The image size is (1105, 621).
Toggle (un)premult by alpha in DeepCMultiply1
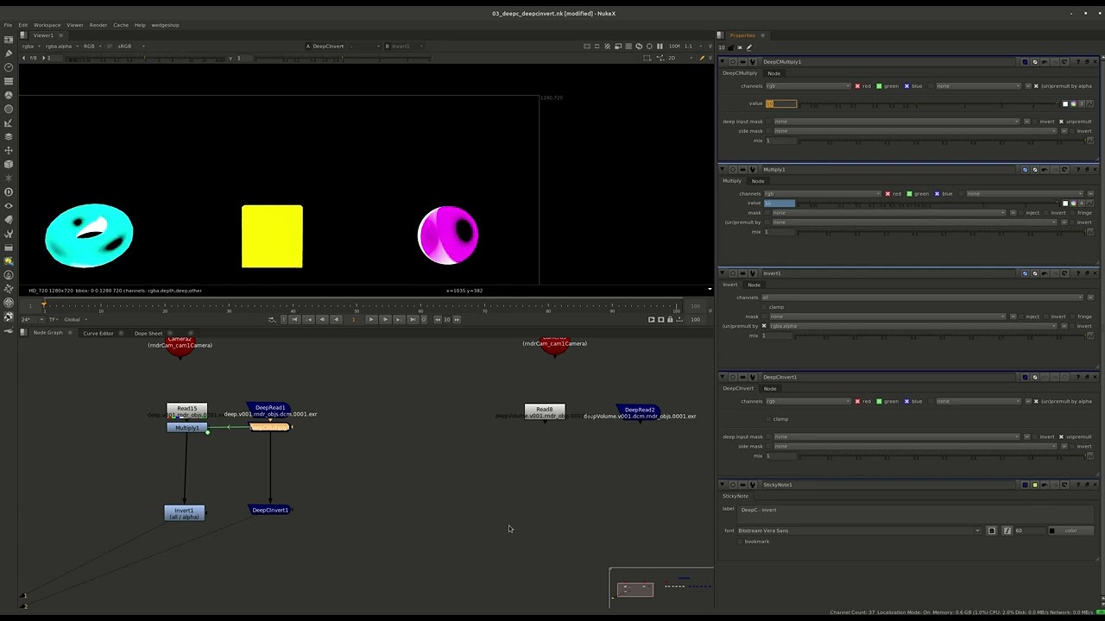(1036, 86)
